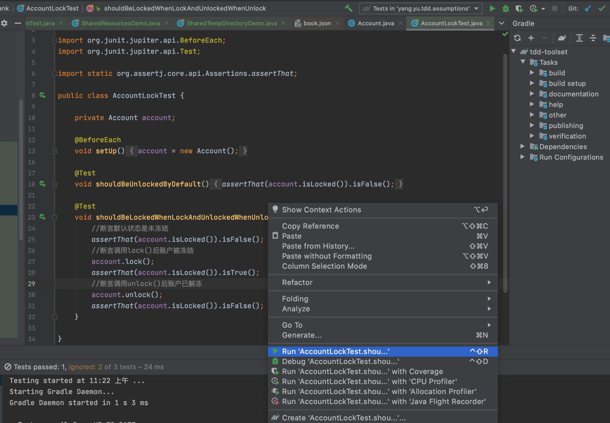Select Run 'AccountLockTest.shou...' menu entry

[336, 352]
